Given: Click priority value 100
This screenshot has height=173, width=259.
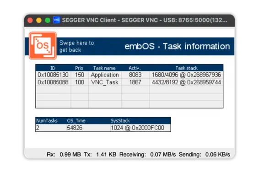Looking at the screenshot, I should point(80,82).
